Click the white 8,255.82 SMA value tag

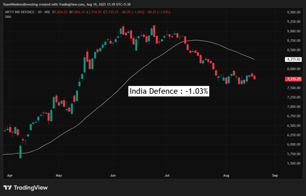tap(293, 59)
